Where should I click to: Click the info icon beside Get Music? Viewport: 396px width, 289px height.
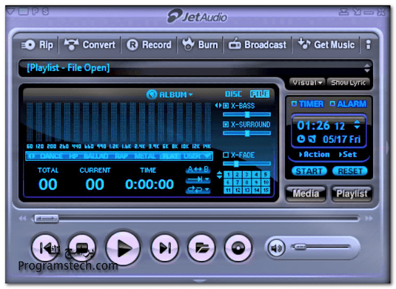pyautogui.click(x=368, y=45)
